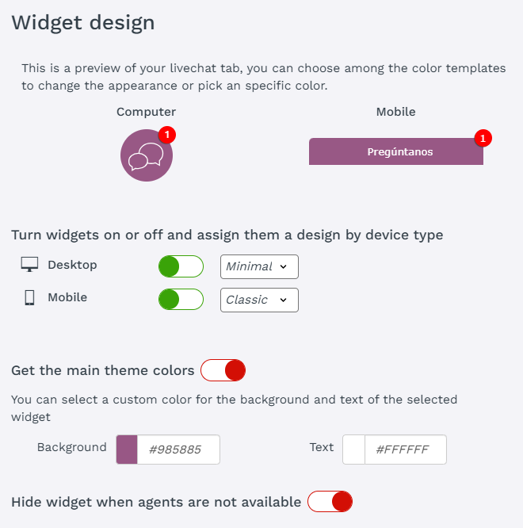Screen dimensions: 523x528
Task: Click the red notification badge on computer preview
Action: tap(166, 135)
